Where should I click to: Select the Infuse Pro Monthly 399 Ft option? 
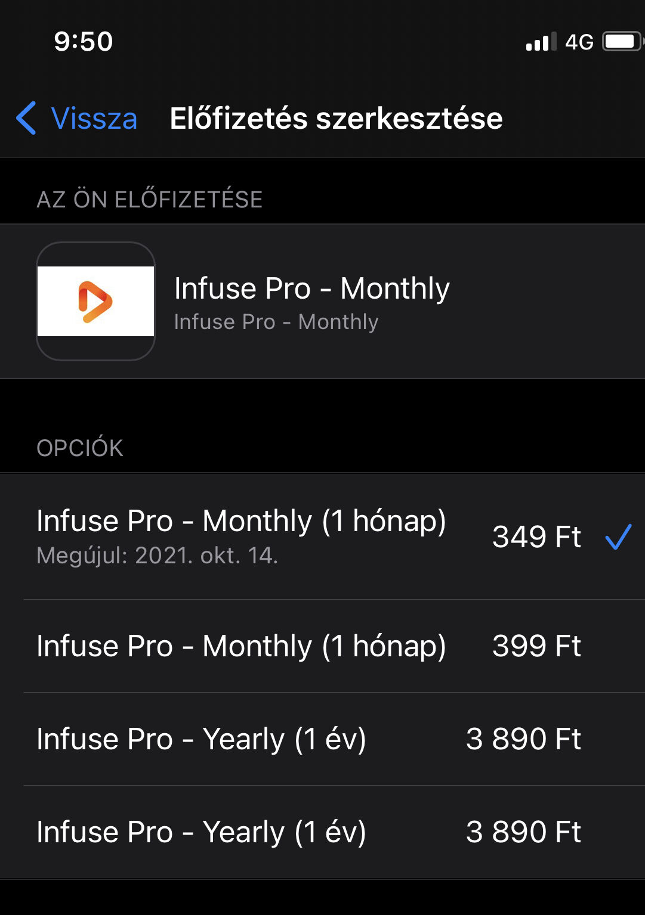coord(322,646)
